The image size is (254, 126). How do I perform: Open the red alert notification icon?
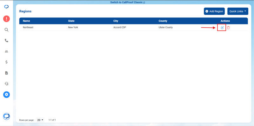(x=6, y=19)
